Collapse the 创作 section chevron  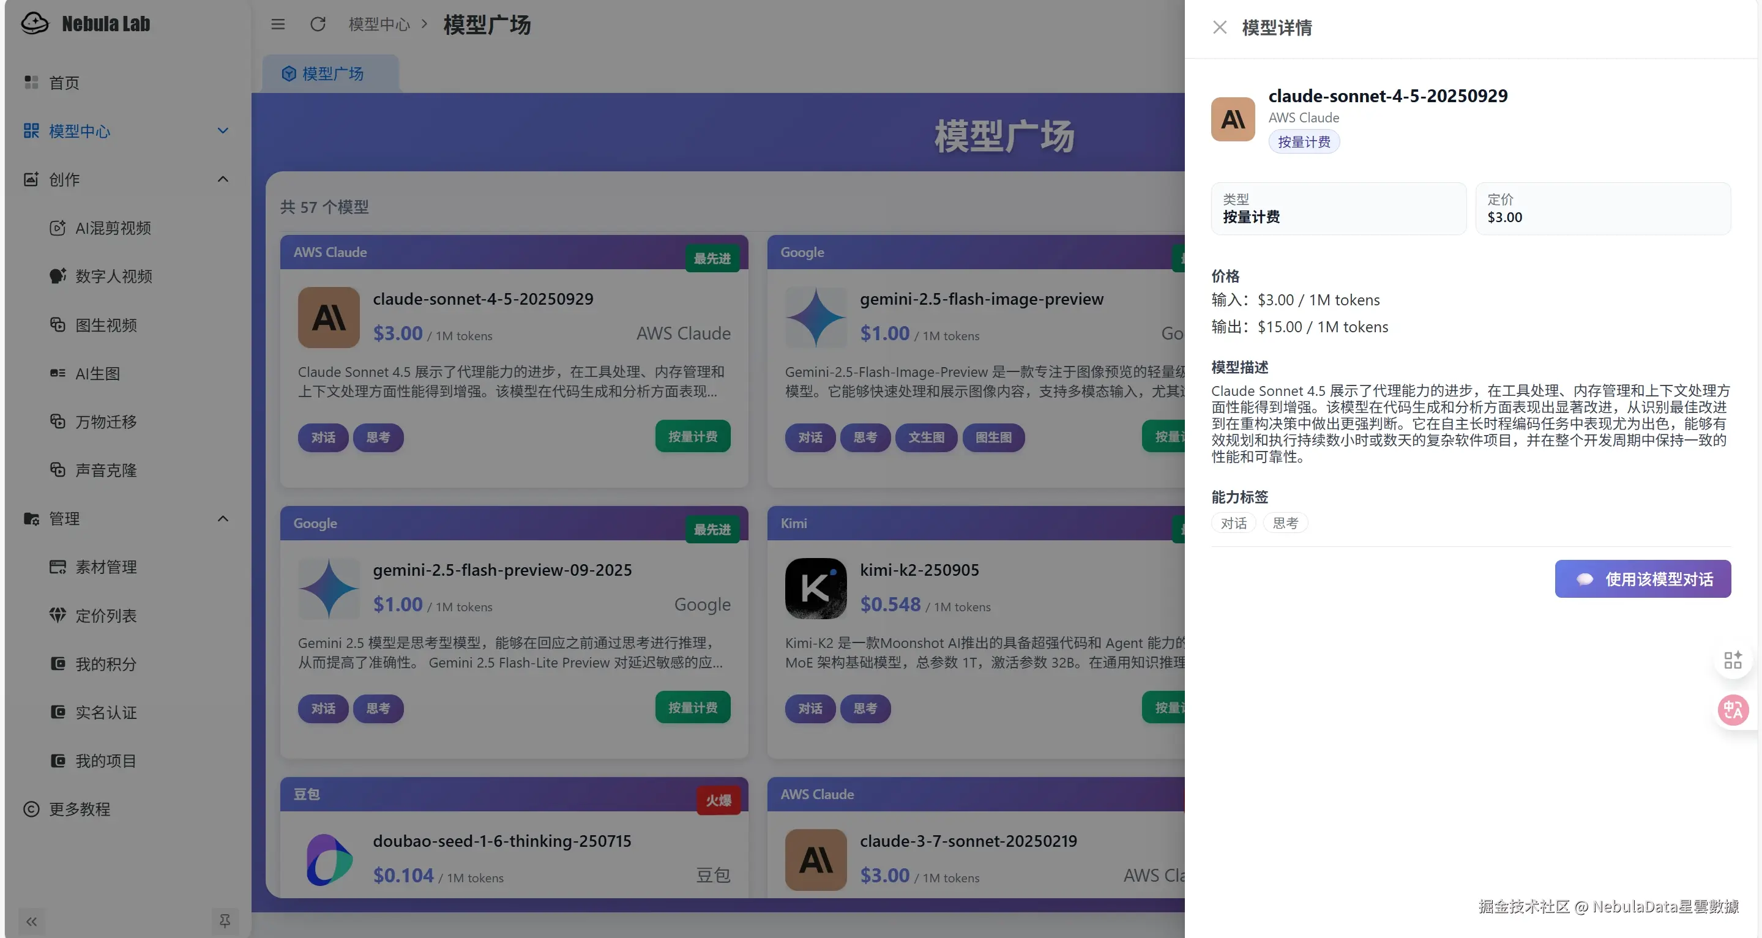click(x=223, y=179)
